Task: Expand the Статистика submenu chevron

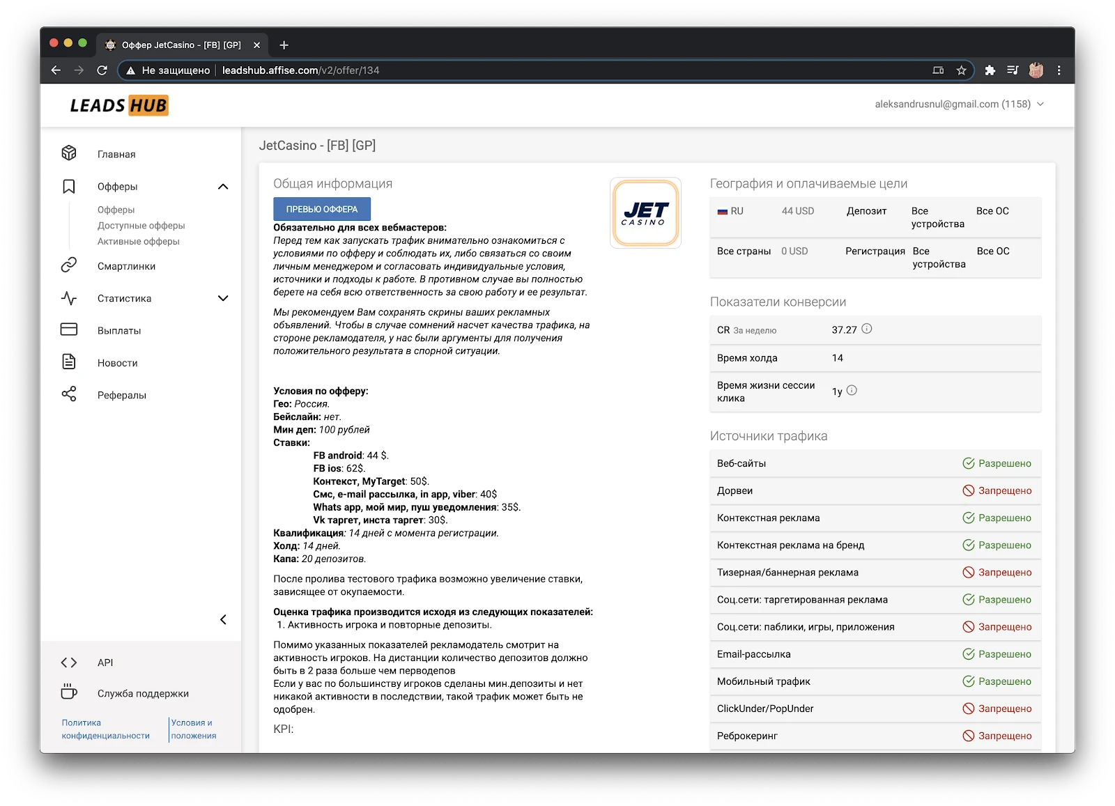Action: pos(223,298)
